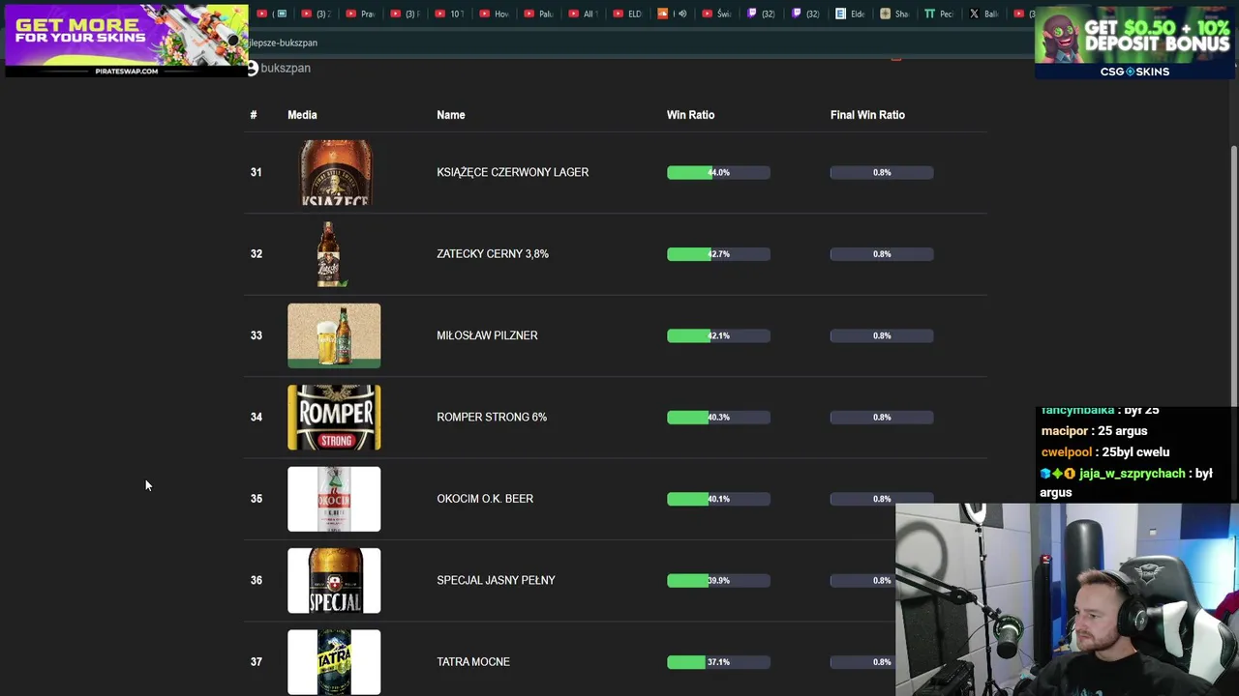Click jaja_w_szprychach username in chat
The height and width of the screenshot is (696, 1239).
(1132, 474)
